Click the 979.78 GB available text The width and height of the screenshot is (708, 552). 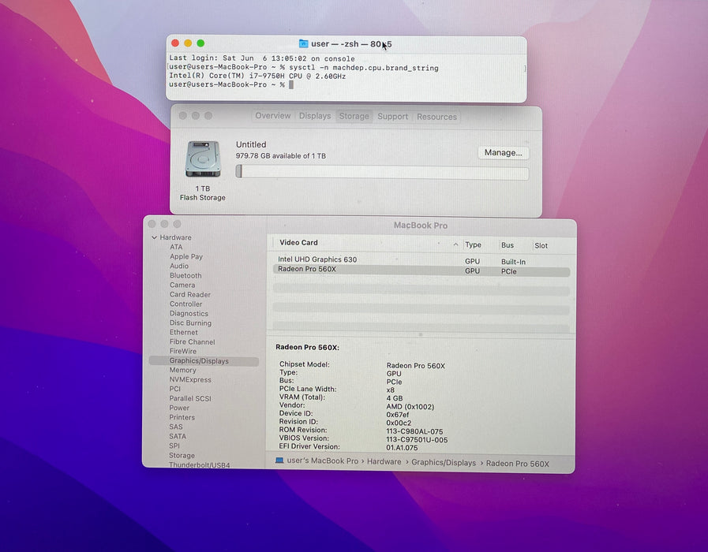click(x=280, y=155)
